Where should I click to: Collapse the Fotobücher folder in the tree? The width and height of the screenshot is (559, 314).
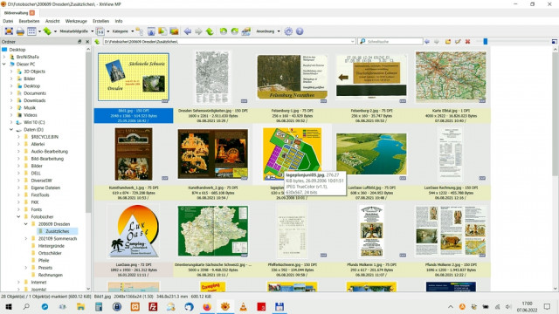point(18,217)
